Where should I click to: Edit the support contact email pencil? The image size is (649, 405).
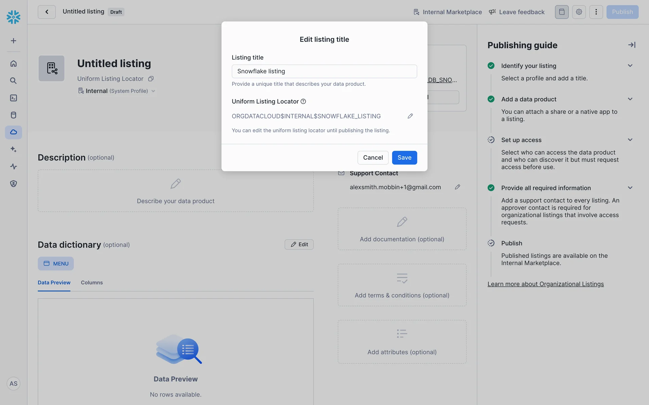(457, 187)
